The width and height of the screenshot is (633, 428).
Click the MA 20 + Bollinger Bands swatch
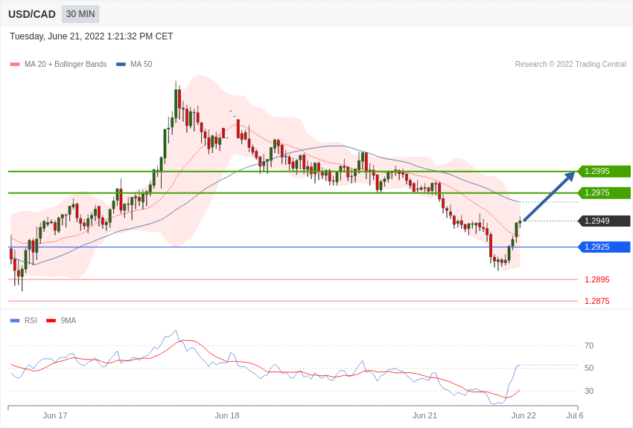coord(15,65)
